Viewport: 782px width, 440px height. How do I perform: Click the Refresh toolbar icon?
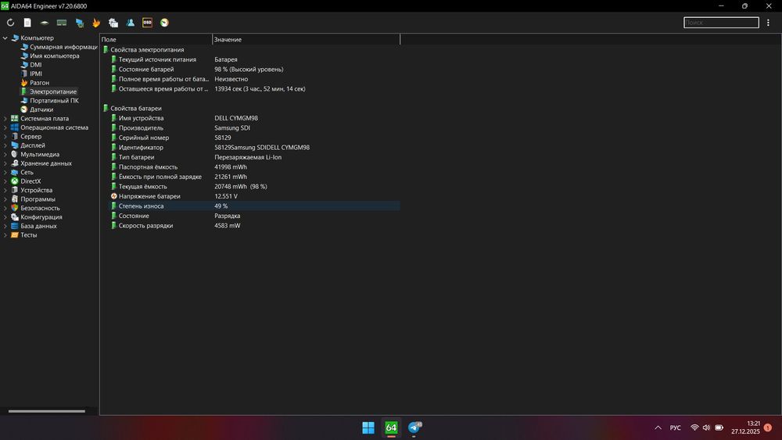[x=10, y=23]
